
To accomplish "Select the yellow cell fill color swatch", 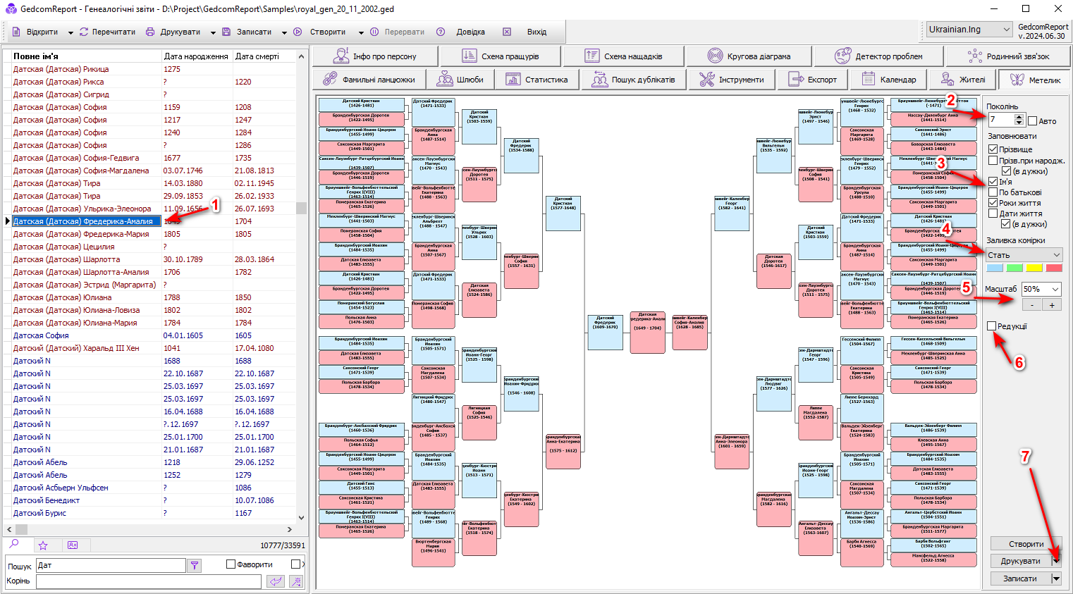I will (x=1034, y=268).
